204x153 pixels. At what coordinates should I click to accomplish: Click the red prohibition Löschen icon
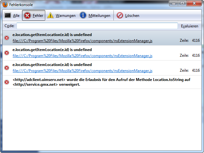click(x=120, y=15)
